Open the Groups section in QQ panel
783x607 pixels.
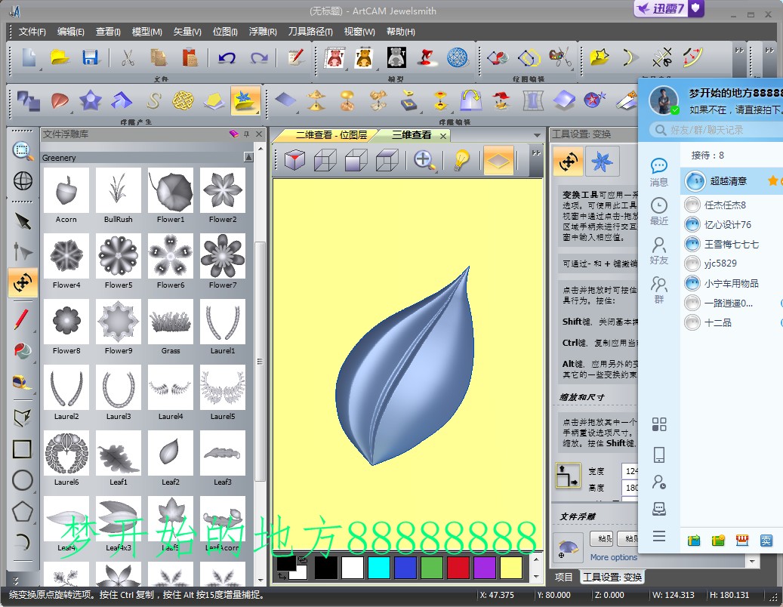658,291
